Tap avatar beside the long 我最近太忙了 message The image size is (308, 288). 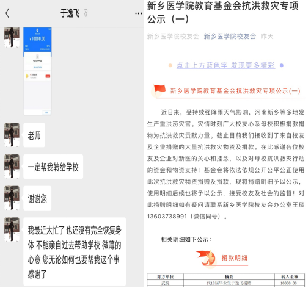point(12,229)
